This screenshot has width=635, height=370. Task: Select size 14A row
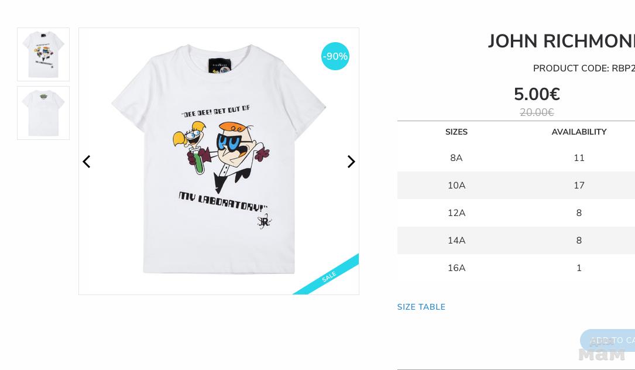point(516,240)
